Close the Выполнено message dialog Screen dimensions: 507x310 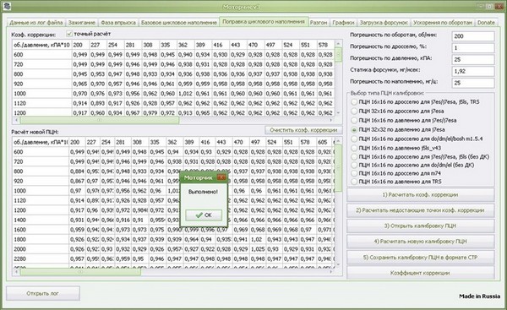pyautogui.click(x=221, y=177)
